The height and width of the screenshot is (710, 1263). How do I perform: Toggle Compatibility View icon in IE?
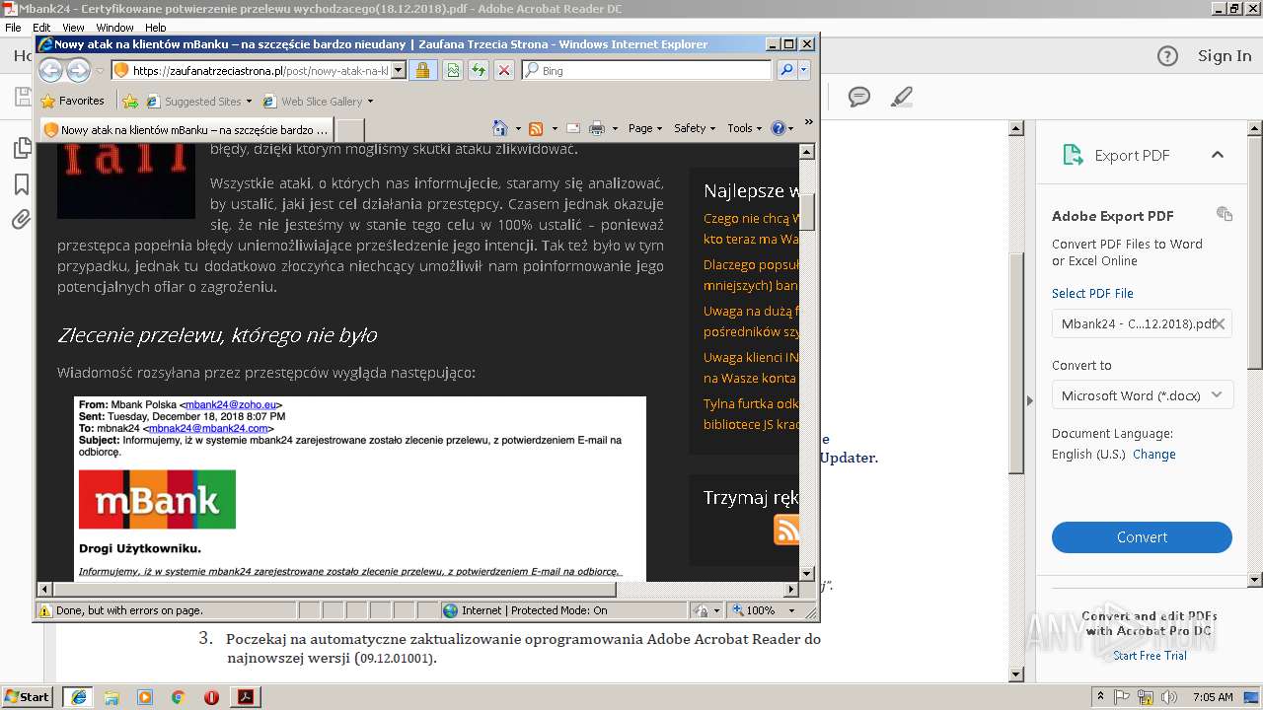452,70
